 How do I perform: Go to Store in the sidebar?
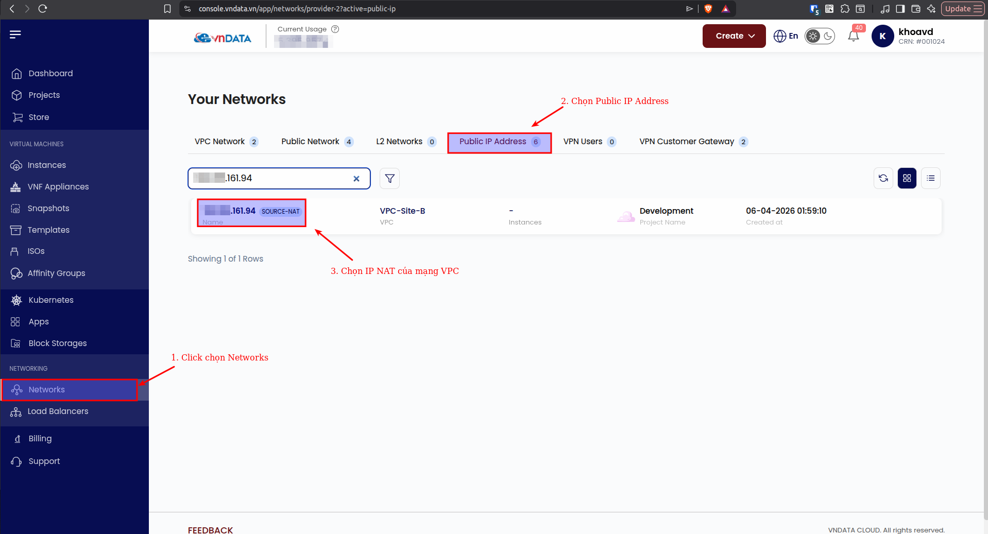pos(39,117)
